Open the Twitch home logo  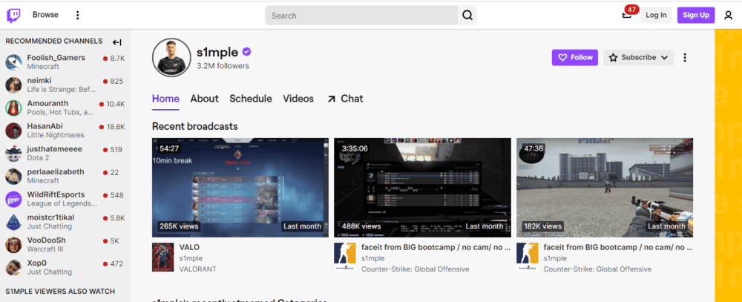click(13, 15)
